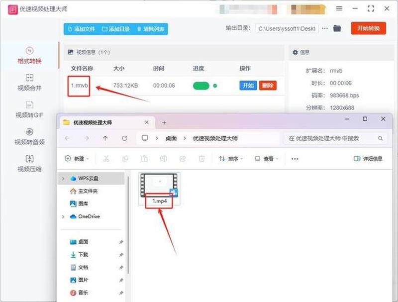Click the paste icon in Explorer toolbar
Viewport: 398px width, 302px height.
144,159
